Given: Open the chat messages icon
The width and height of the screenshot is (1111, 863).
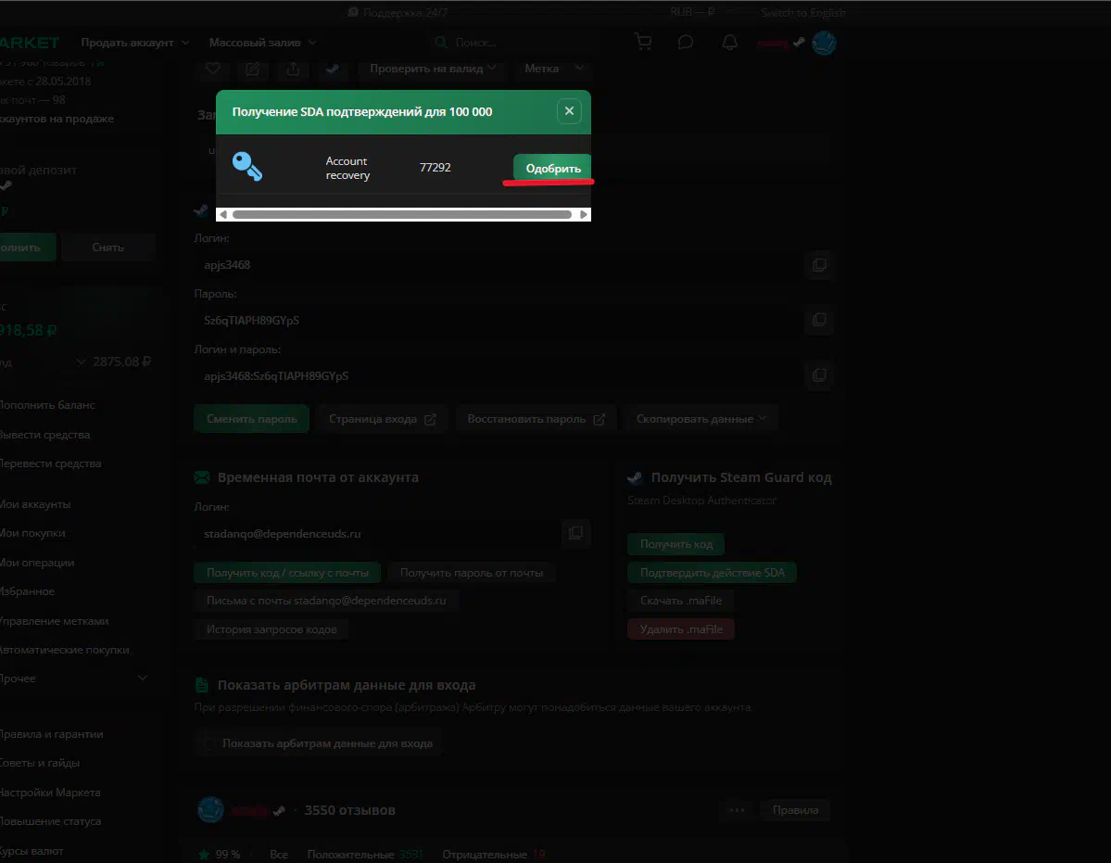Looking at the screenshot, I should (686, 43).
